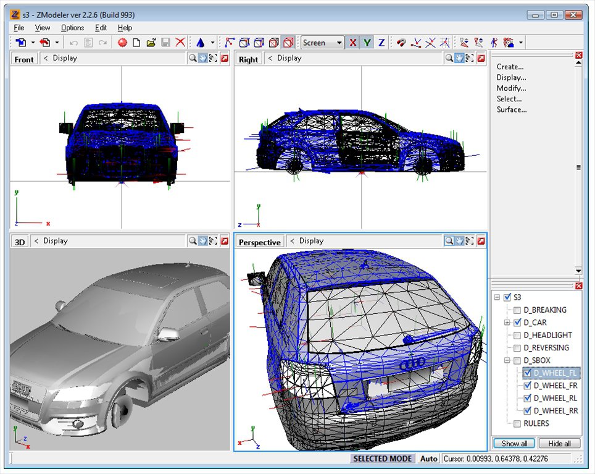Click the zoom magnifier in Front viewport

193,58
